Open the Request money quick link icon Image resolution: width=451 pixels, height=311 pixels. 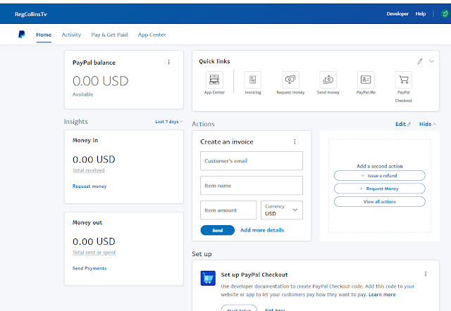tap(290, 80)
